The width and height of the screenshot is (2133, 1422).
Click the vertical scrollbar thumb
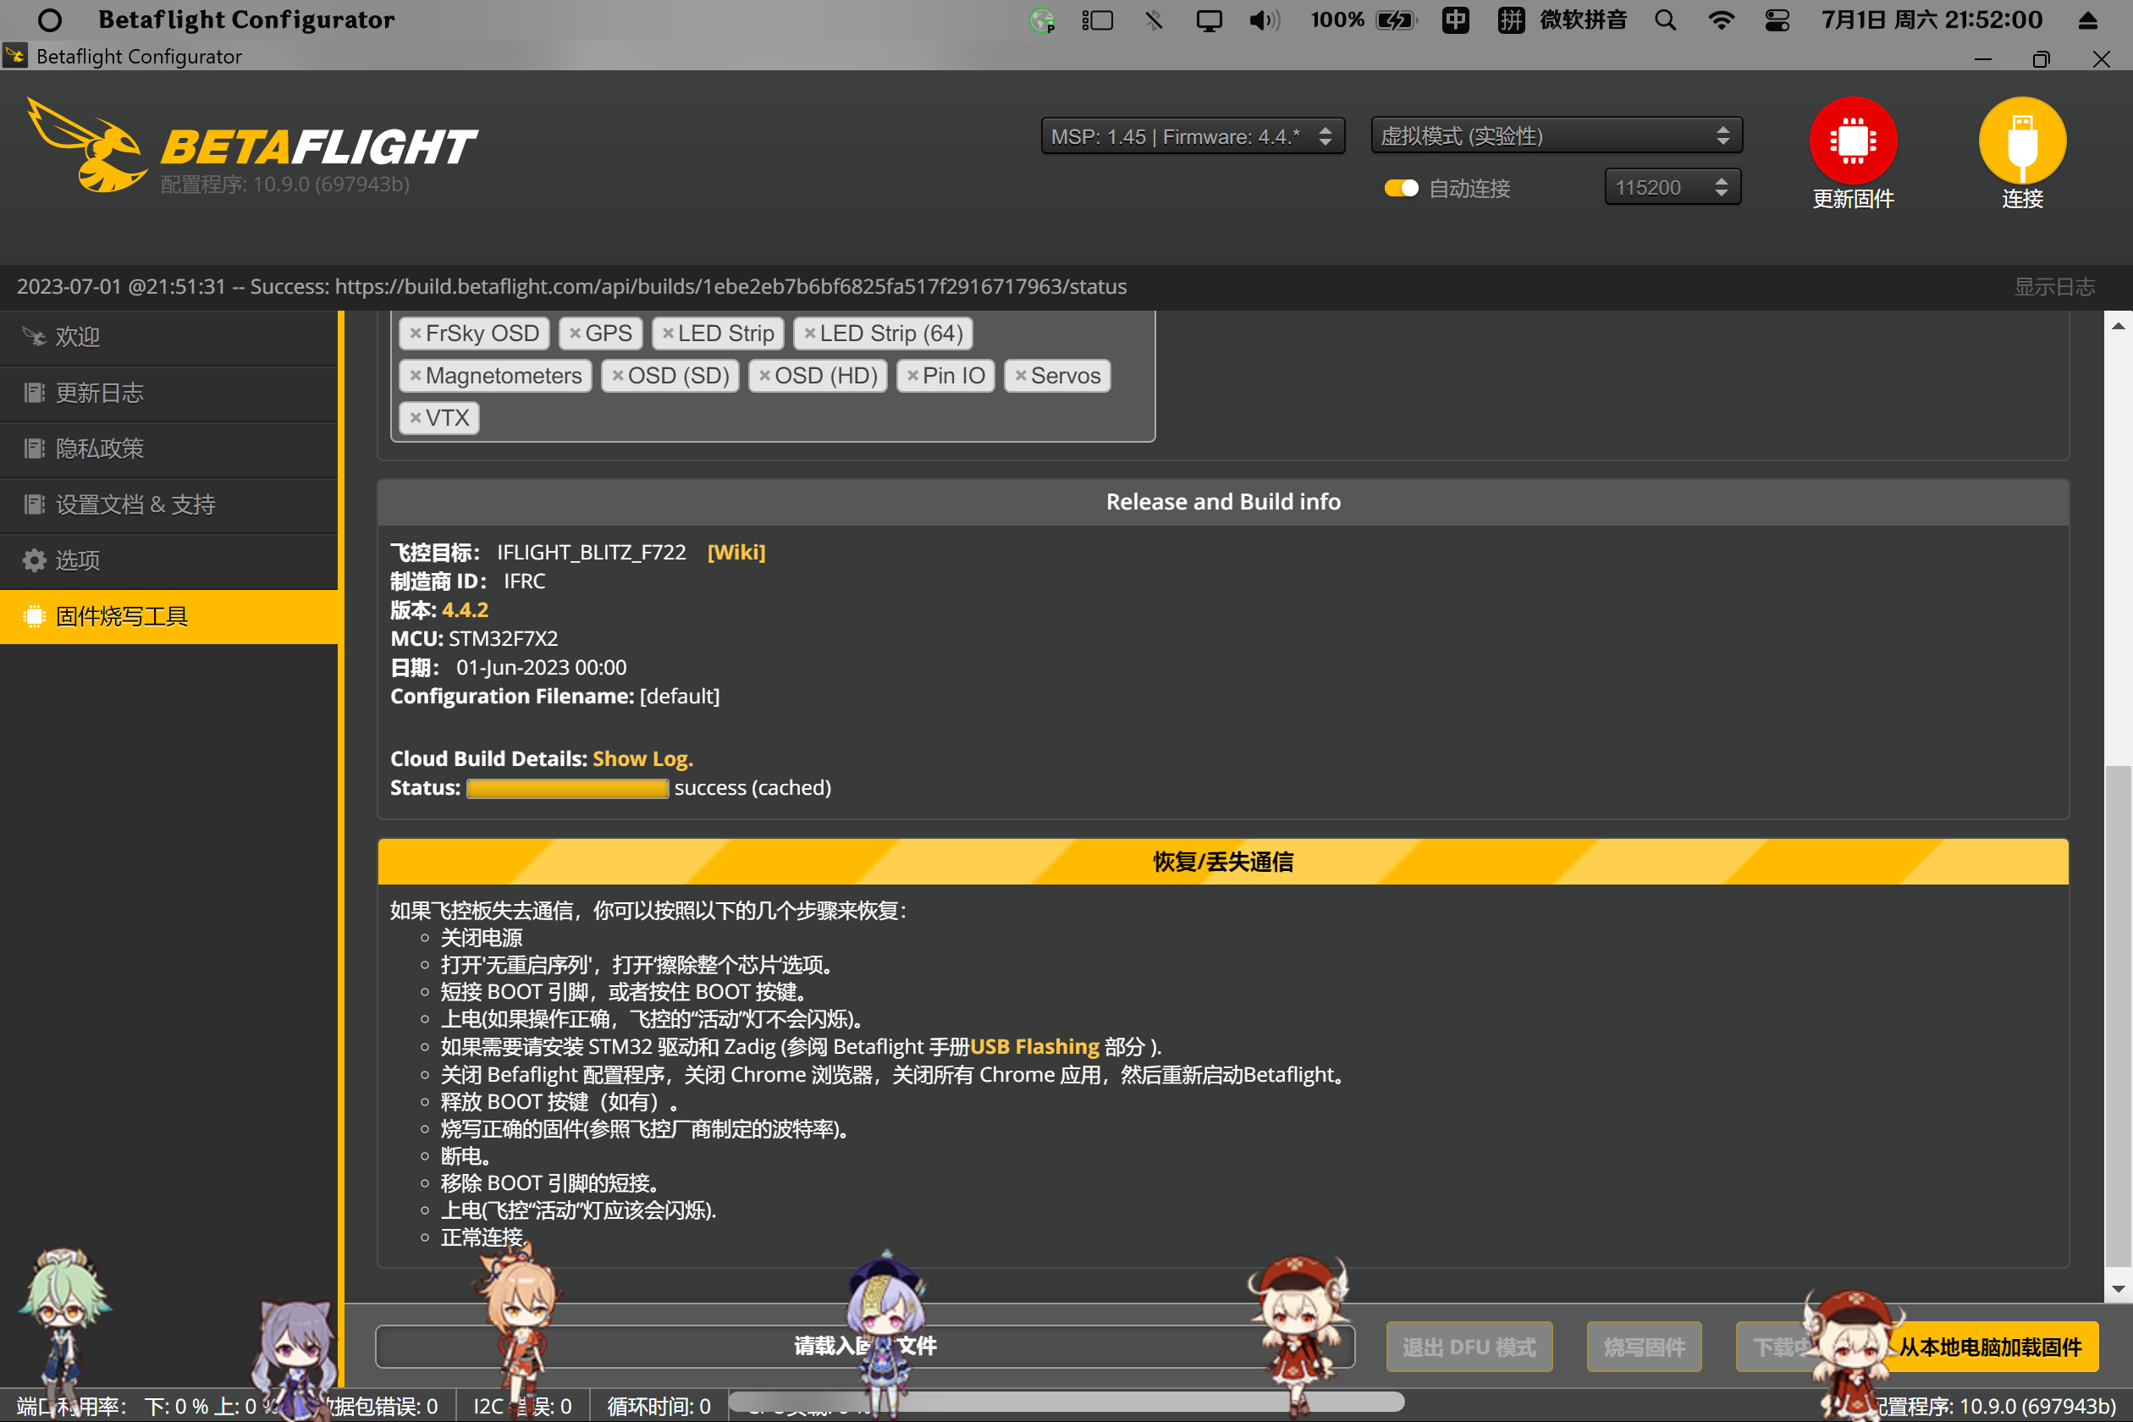coord(2117,1016)
